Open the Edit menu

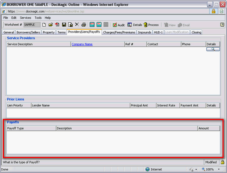point(14,18)
